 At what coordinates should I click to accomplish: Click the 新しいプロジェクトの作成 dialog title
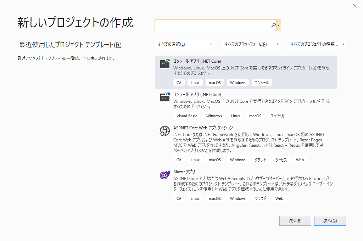click(75, 22)
